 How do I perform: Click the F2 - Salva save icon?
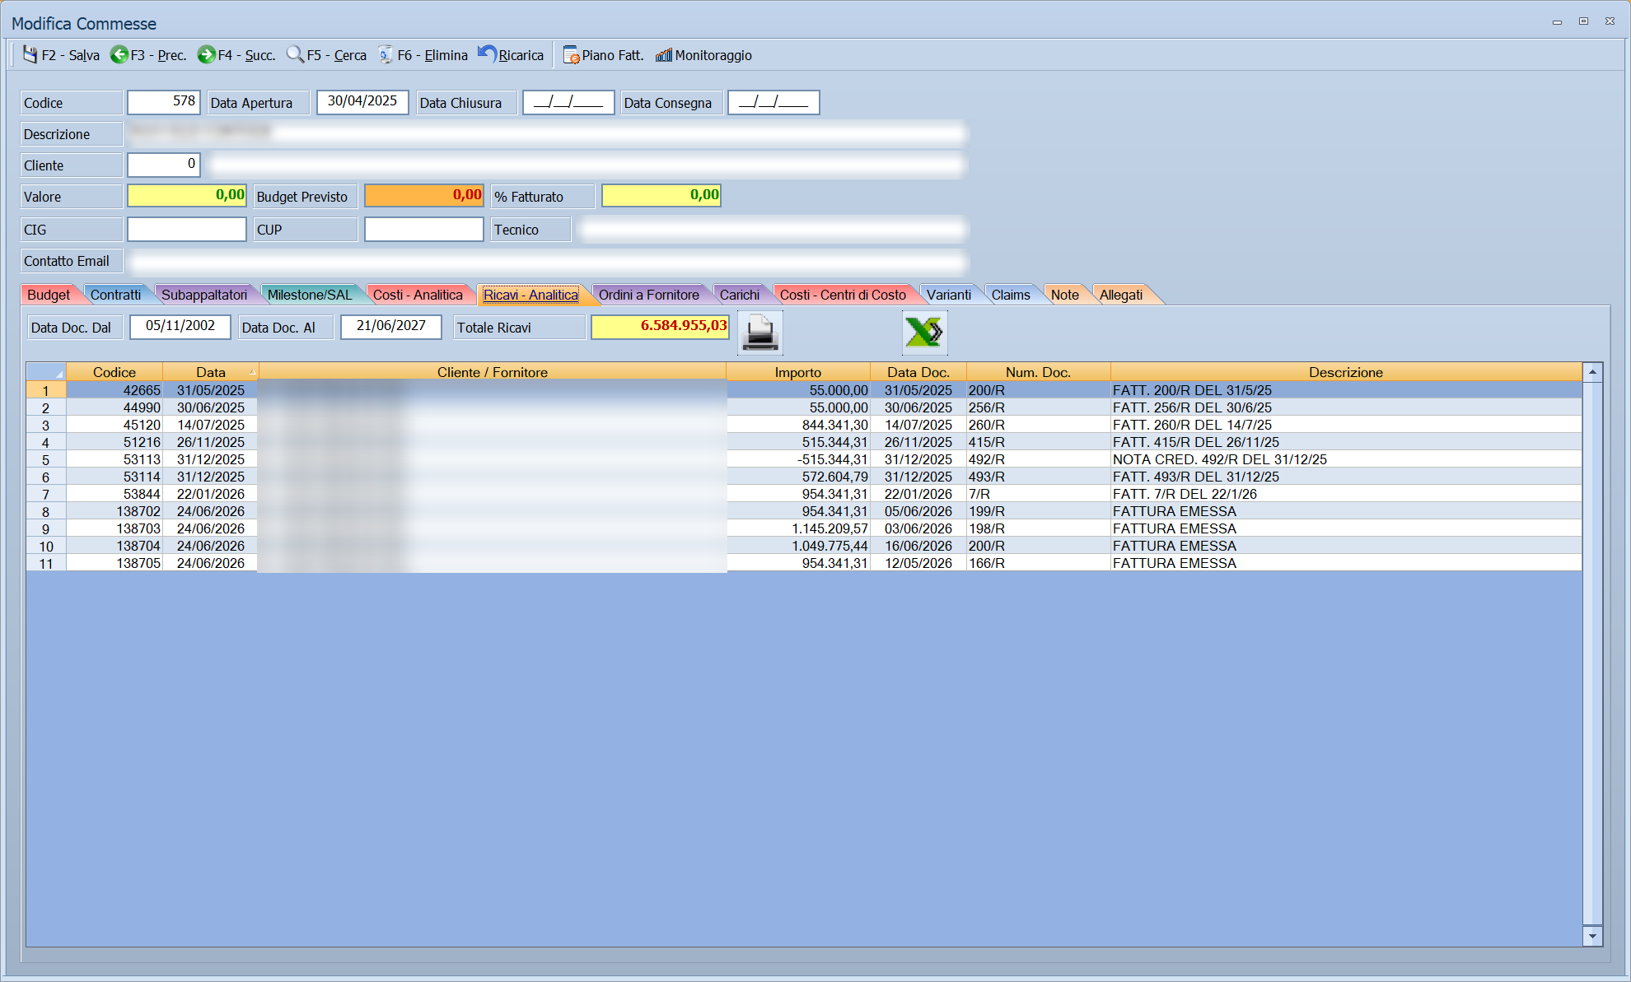click(30, 55)
